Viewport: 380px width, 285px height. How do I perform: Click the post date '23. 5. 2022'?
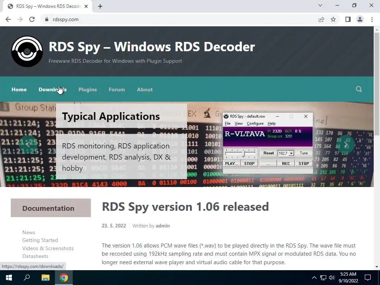pyautogui.click(x=114, y=226)
